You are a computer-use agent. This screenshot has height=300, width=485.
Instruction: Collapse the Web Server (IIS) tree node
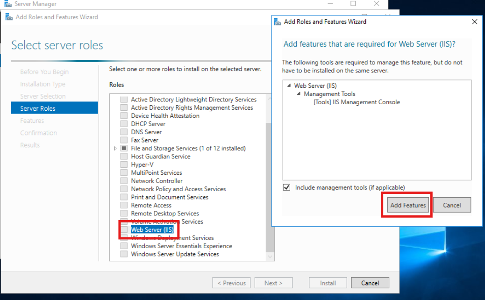[x=289, y=86]
